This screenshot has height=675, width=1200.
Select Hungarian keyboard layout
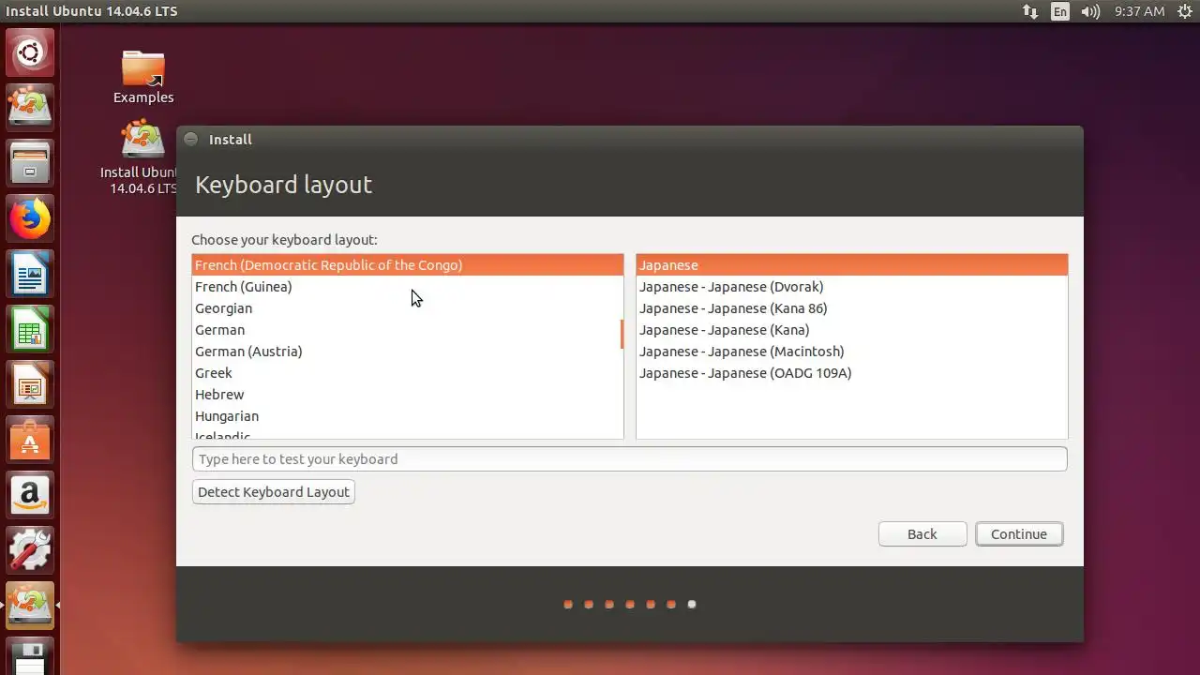pos(407,416)
